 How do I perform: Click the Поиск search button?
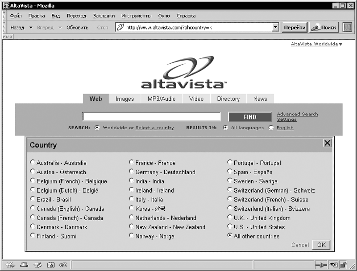pyautogui.click(x=324, y=28)
